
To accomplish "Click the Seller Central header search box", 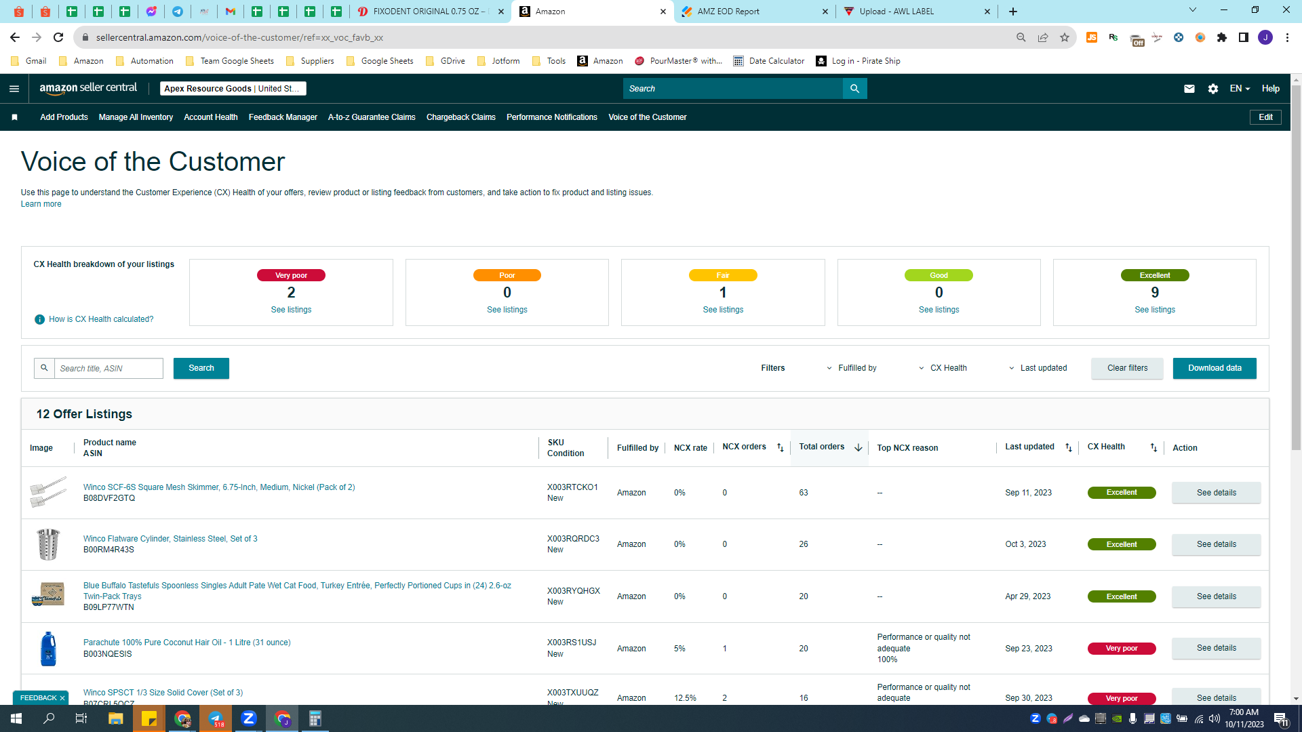I will point(733,89).
